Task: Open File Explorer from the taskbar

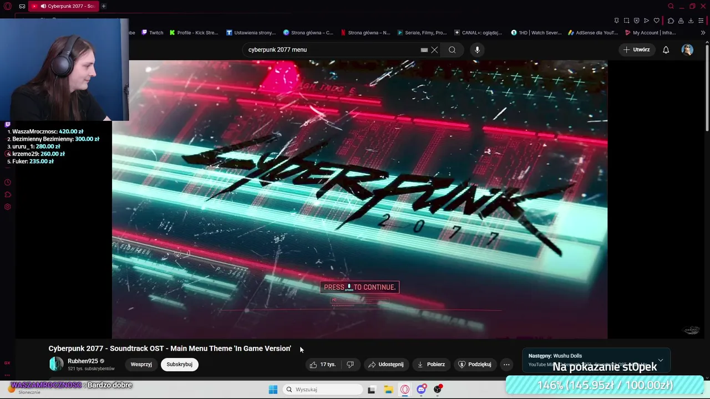Action: point(388,390)
